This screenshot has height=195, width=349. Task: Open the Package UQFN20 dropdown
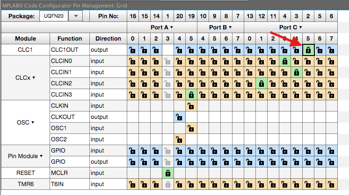pyautogui.click(x=77, y=16)
